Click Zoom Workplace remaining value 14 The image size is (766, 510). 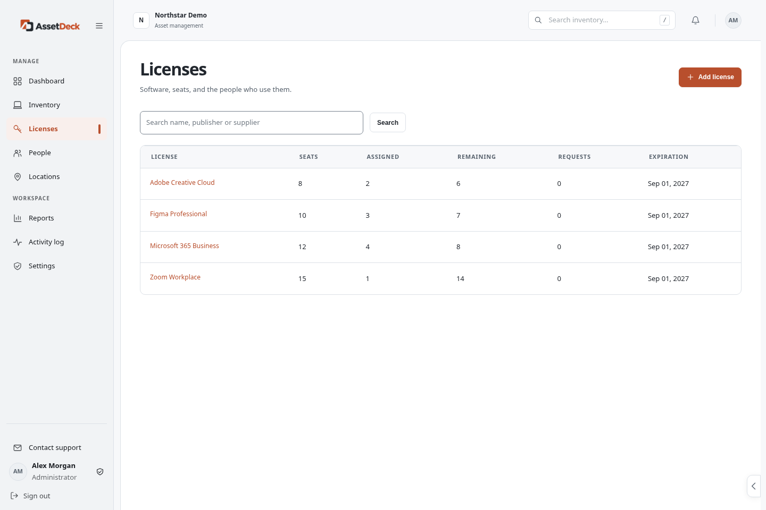460,279
